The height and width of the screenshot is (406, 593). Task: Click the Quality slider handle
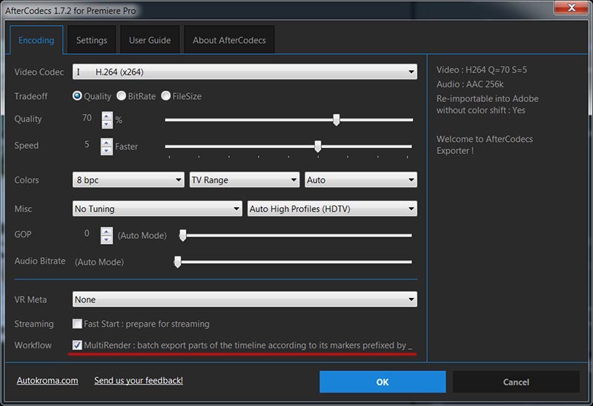[337, 120]
